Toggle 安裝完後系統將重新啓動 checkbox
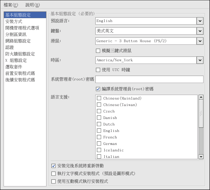210x190 pixels. (54, 166)
